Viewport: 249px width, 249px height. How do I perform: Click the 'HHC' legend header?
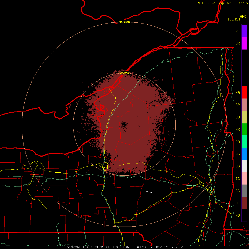coord(243,17)
